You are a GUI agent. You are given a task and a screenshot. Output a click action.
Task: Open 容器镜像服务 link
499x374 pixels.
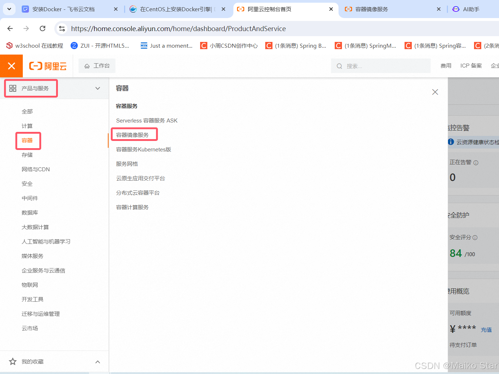[x=132, y=135]
